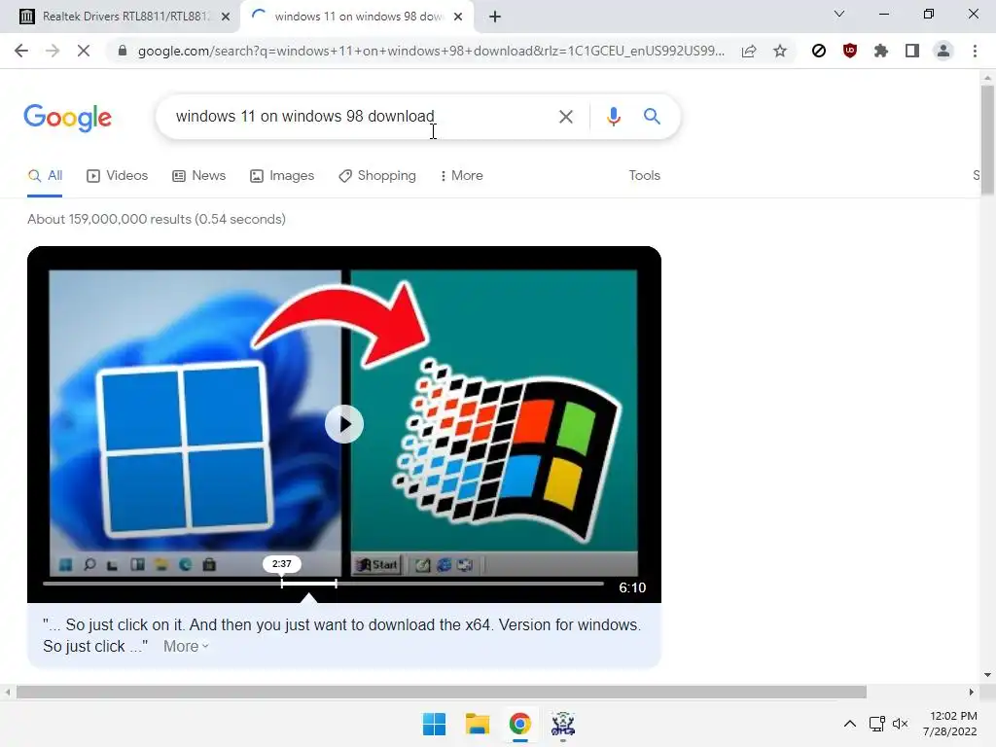Image resolution: width=996 pixels, height=747 pixels.
Task: Stop page loading with the X button
Action: pyautogui.click(x=84, y=51)
